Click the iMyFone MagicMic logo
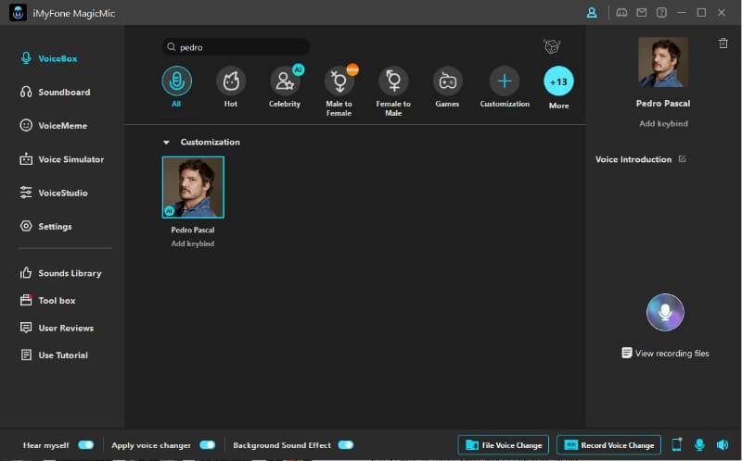The image size is (742, 461). click(x=18, y=13)
